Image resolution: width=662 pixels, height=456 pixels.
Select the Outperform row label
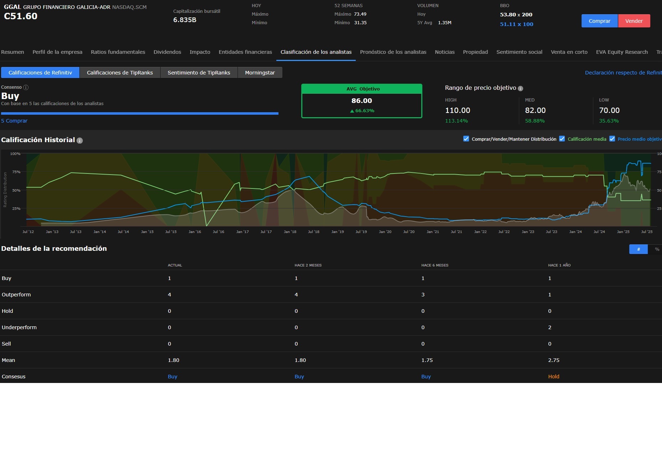[x=16, y=295]
